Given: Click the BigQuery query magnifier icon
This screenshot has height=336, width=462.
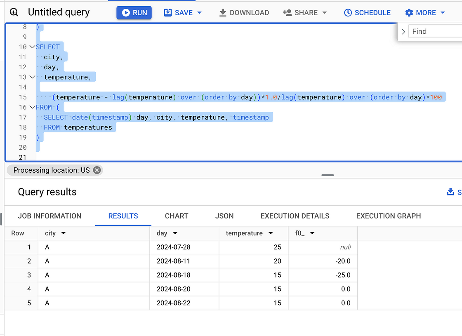Looking at the screenshot, I should coord(14,12).
